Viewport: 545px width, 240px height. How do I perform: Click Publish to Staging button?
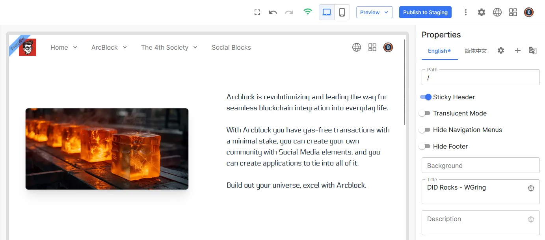(425, 12)
